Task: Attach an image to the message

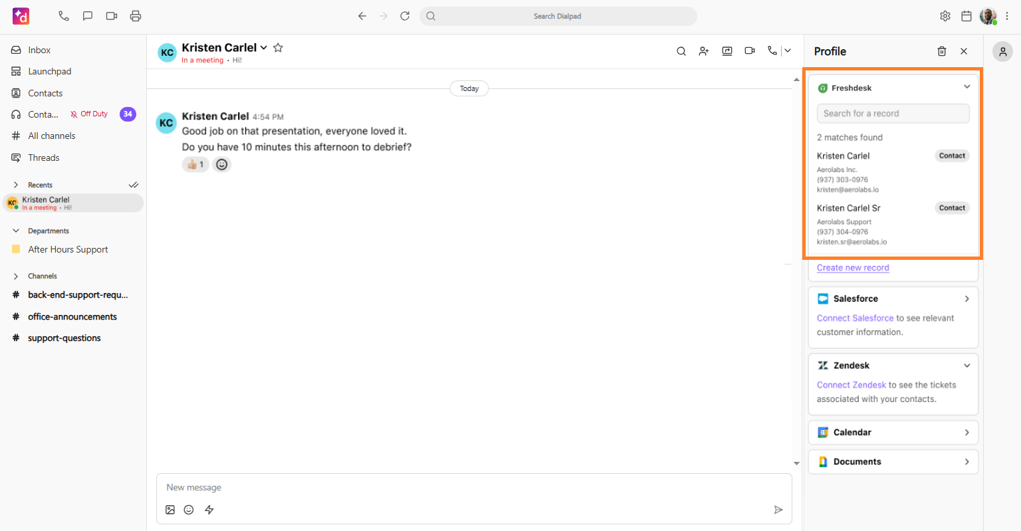Action: [170, 510]
